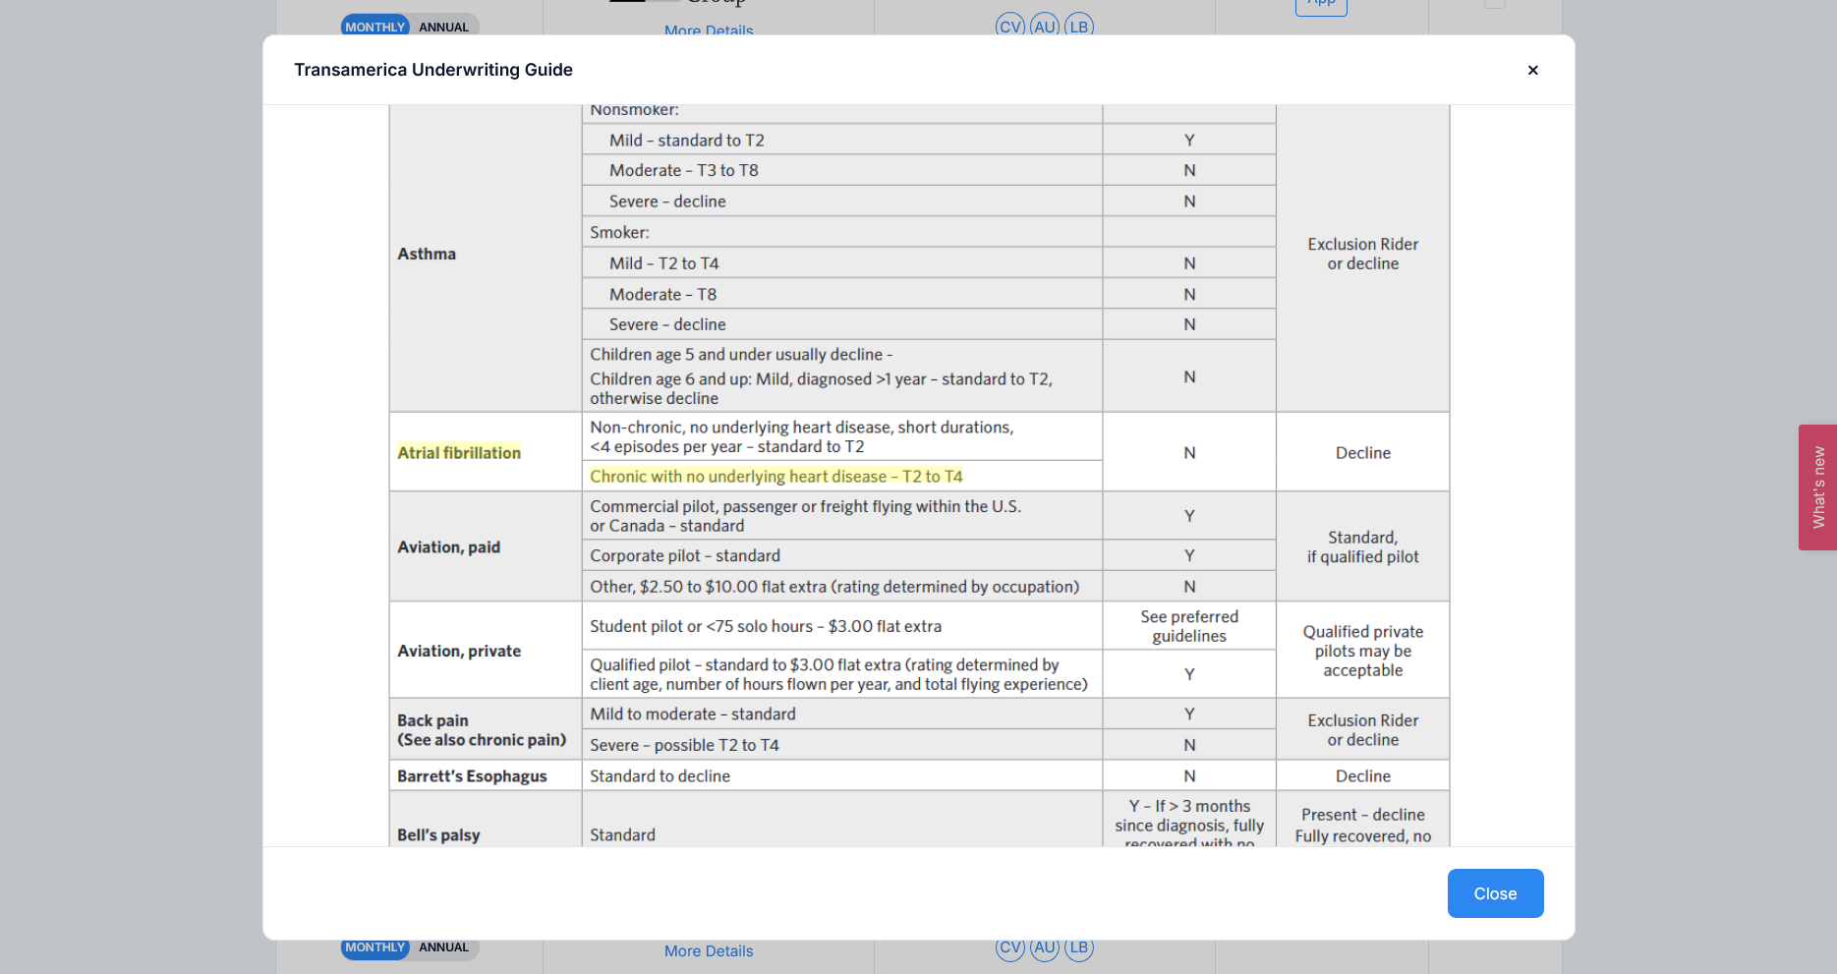Click 'Decline' cell in Atrial fibrillation row
The image size is (1837, 974).
pyautogui.click(x=1363, y=452)
